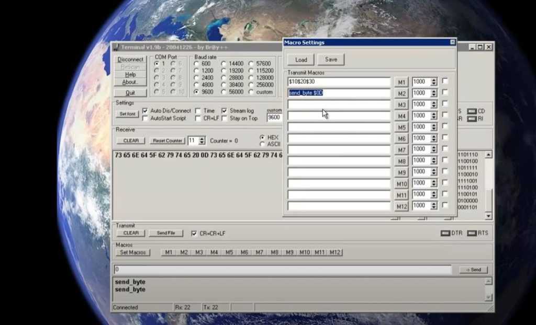536x325 pixels.
Task: Increment the receive counter spinner beside 11
Action: (202, 138)
